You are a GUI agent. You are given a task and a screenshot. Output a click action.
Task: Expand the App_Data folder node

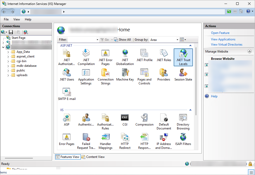(x=8, y=52)
